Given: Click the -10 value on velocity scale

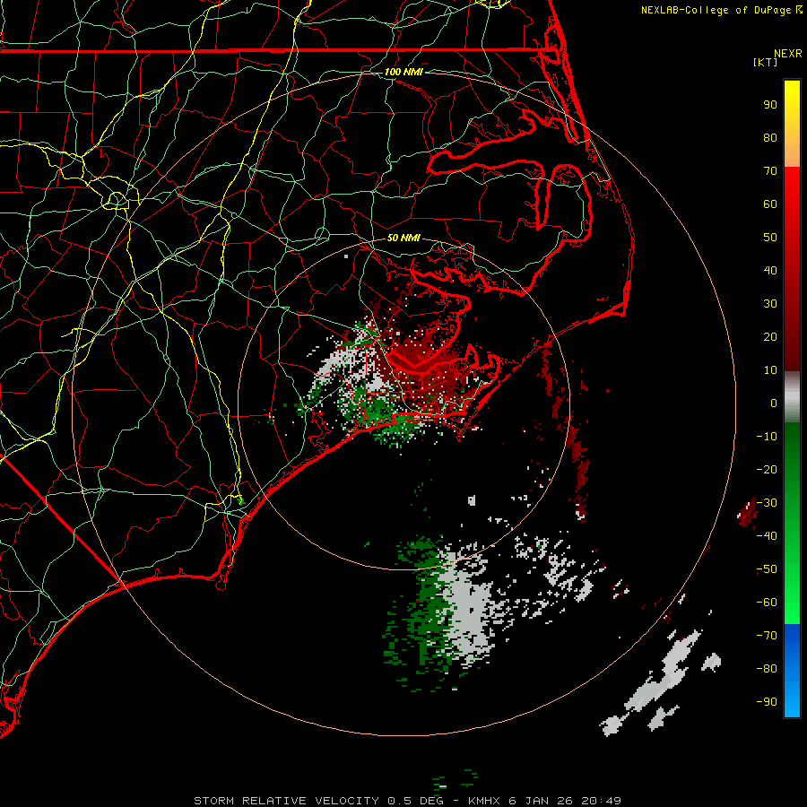Looking at the screenshot, I should (767, 437).
